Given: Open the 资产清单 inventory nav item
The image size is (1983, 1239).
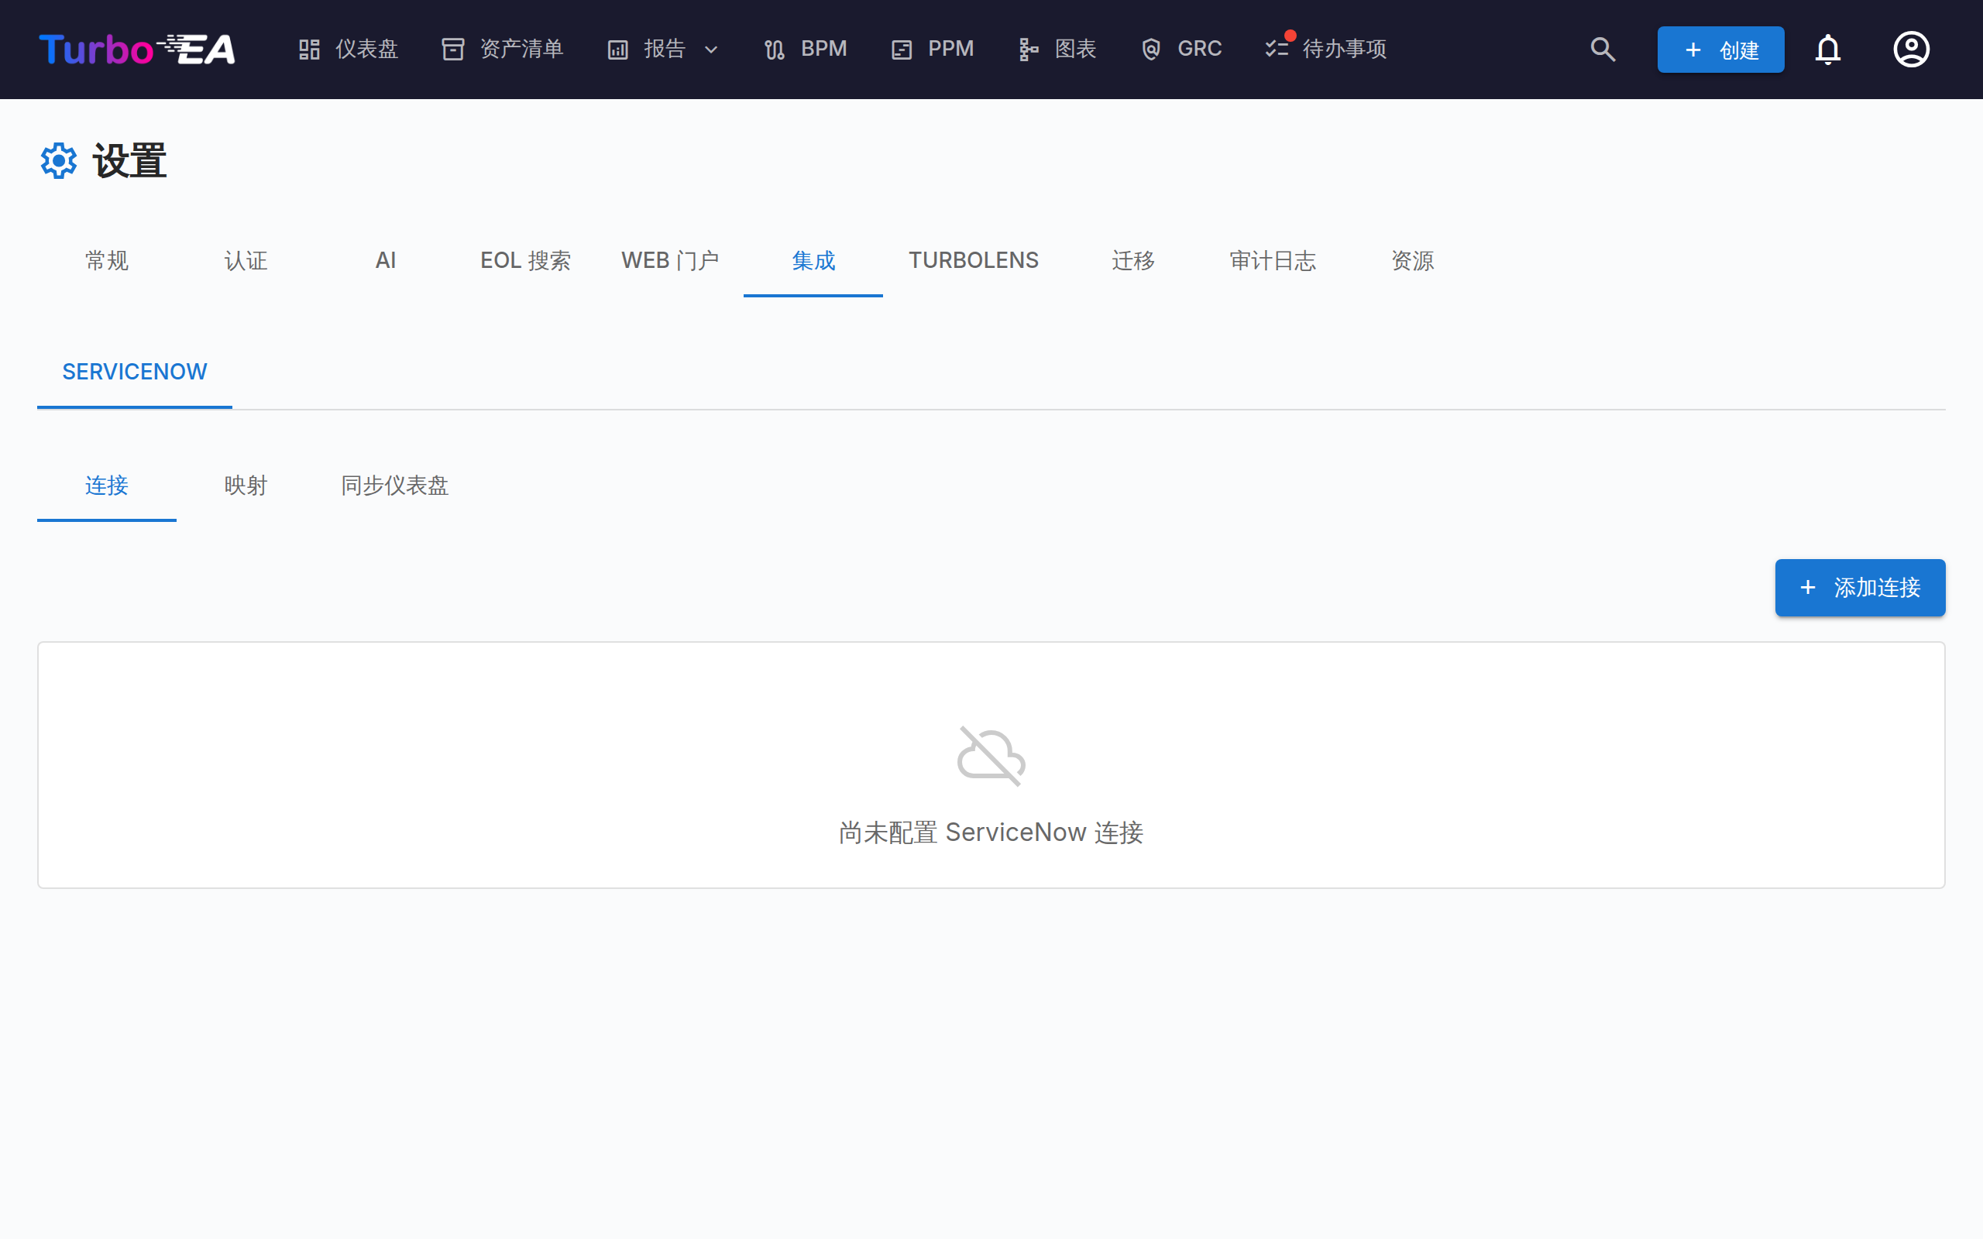Looking at the screenshot, I should (x=502, y=49).
